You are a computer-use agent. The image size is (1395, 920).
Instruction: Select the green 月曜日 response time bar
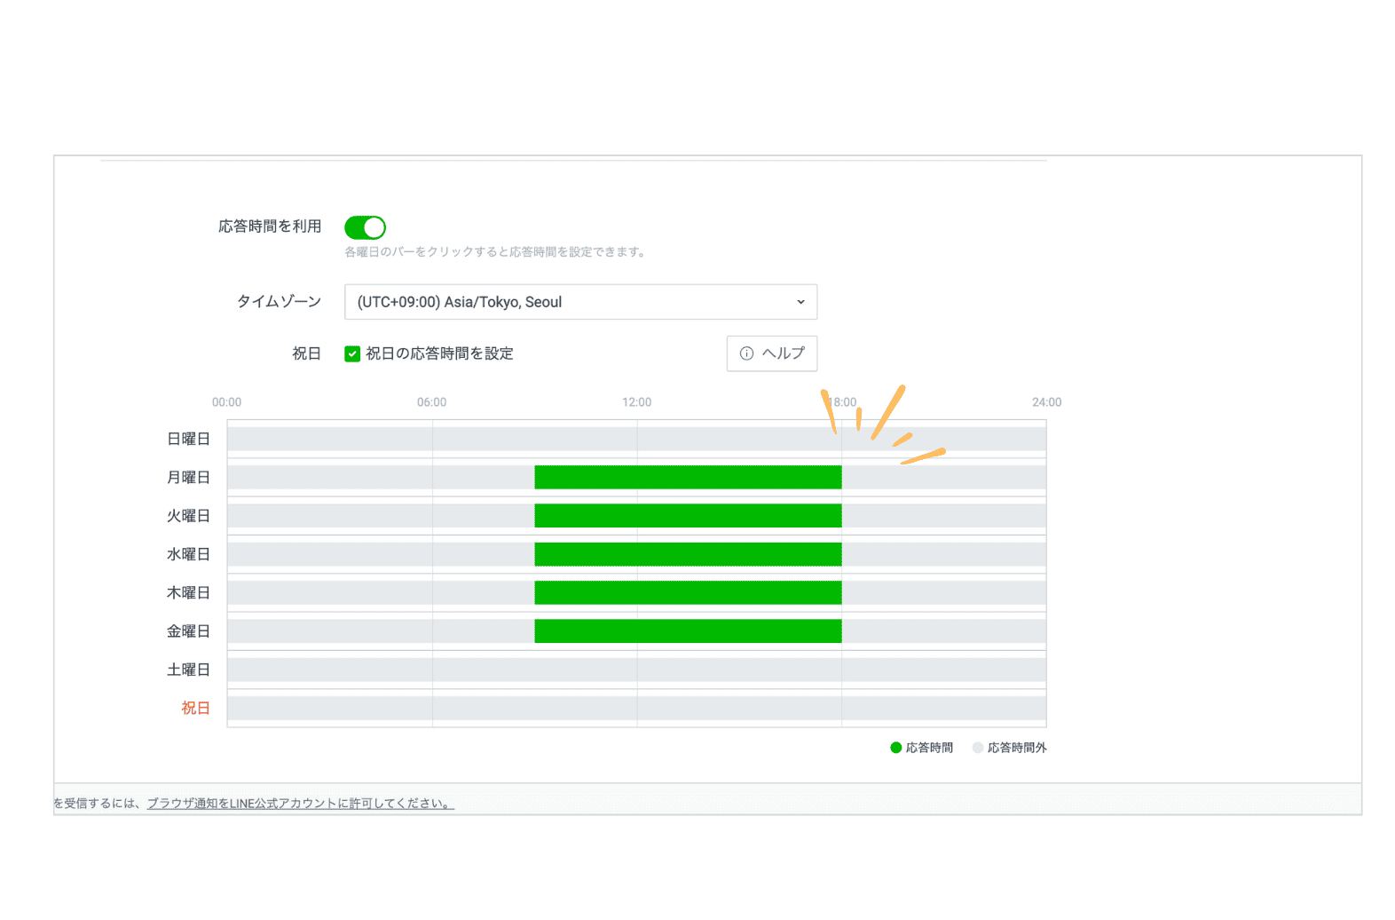click(688, 478)
